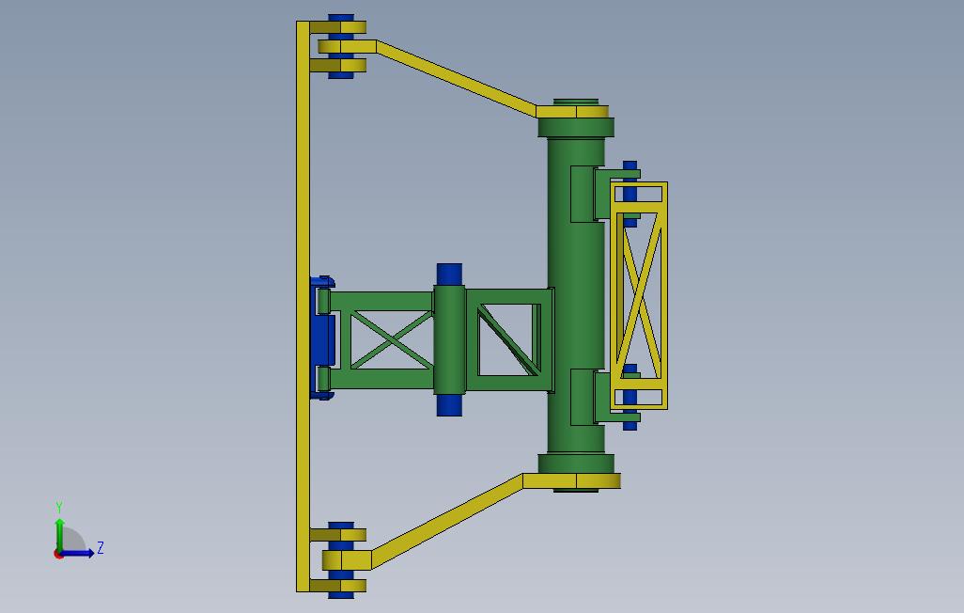
Task: Select the long yellow vertical plate on left
Action: point(303,306)
